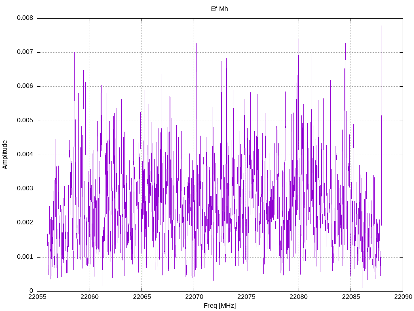
Task: Click the x-axis tick label 22055
Action: (37, 297)
